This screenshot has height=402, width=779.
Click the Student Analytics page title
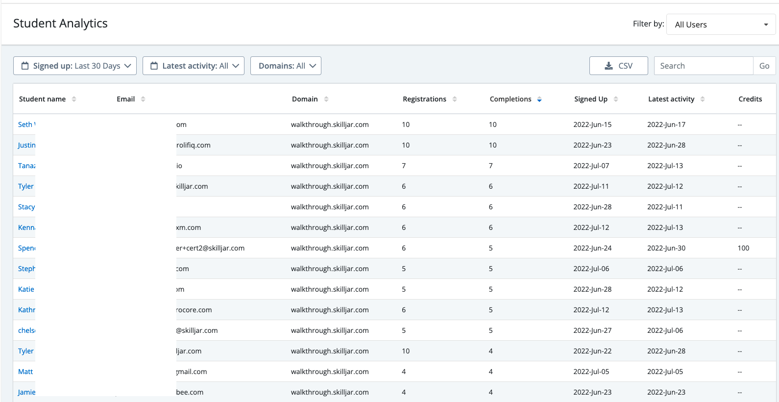pos(60,24)
